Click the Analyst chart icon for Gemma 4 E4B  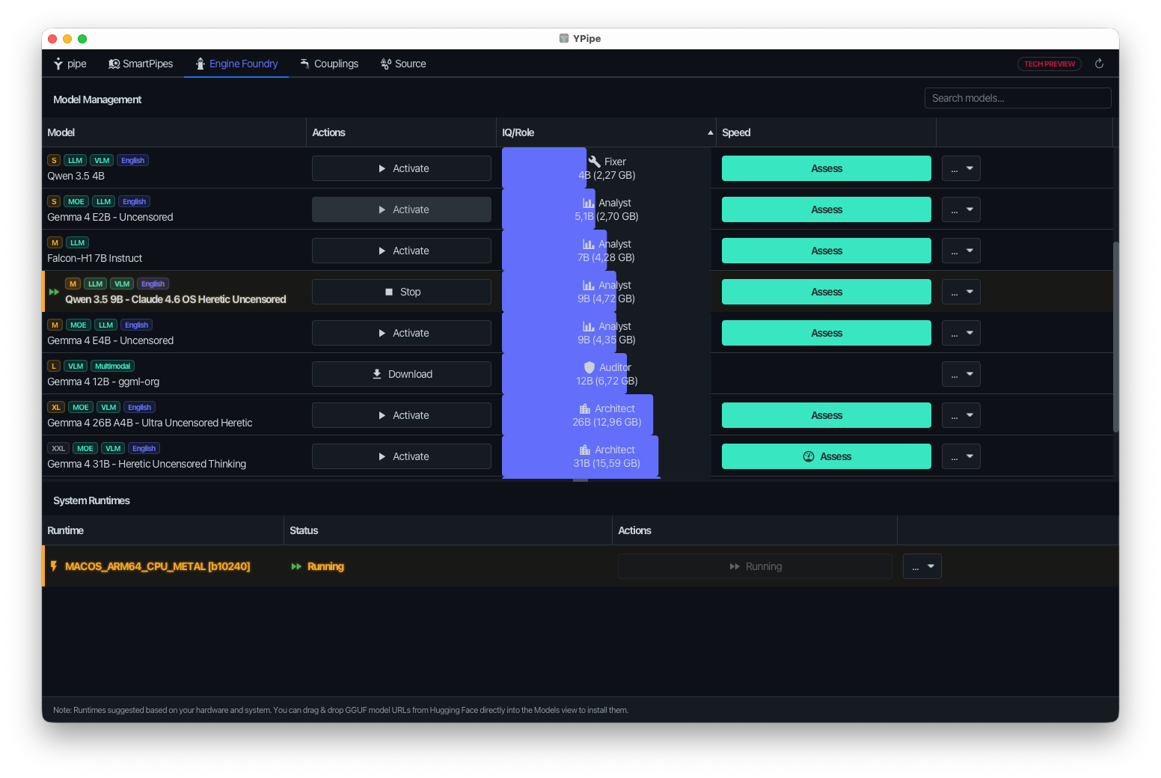tap(589, 326)
